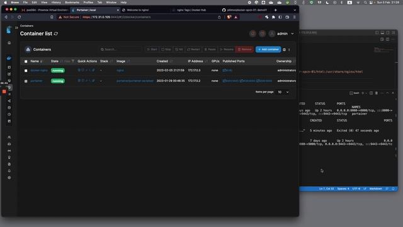Click notification bell in VS Code status bar
This screenshot has width=403, height=227.
(x=393, y=189)
